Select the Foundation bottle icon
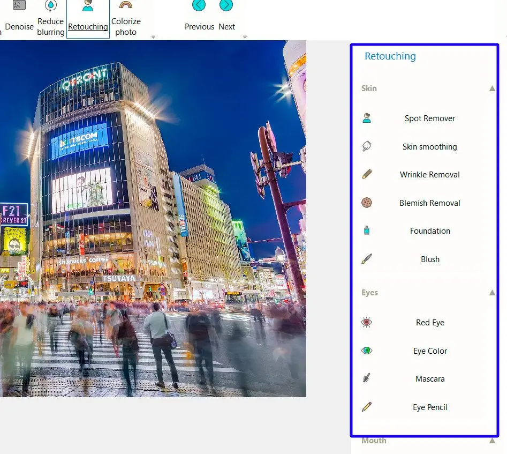The width and height of the screenshot is (507, 454). click(367, 230)
